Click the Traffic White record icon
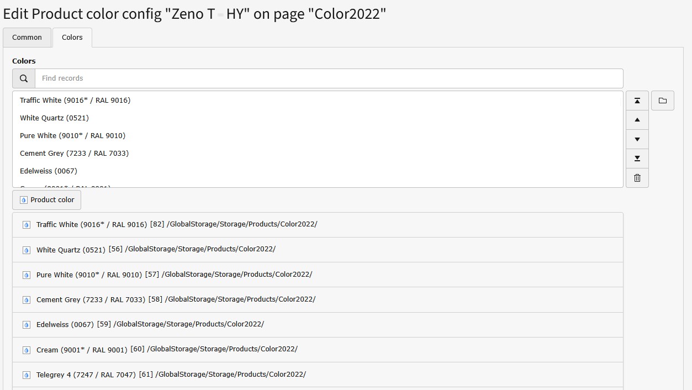This screenshot has height=390, width=692. coord(26,225)
